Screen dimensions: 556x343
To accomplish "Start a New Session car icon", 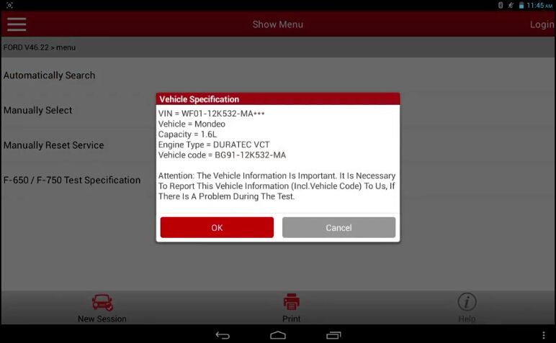I will click(102, 303).
